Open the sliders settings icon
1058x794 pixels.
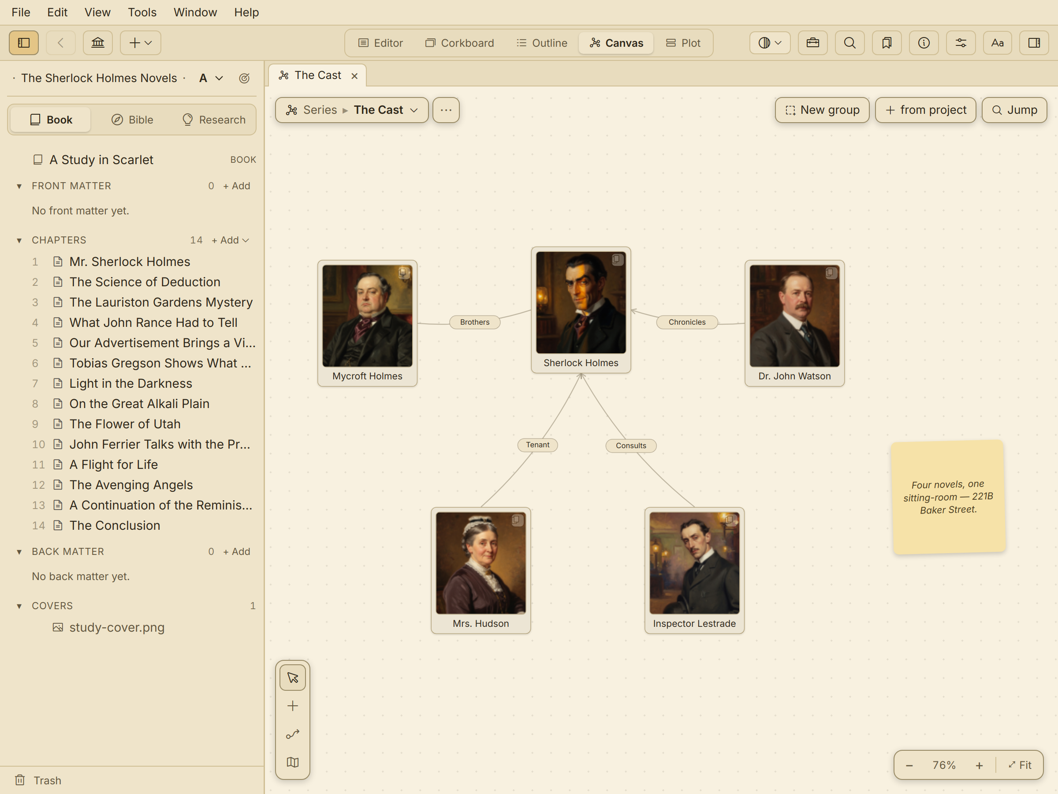[961, 43]
